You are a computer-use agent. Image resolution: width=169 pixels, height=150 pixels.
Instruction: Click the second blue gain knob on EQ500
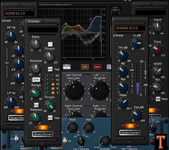[x=18, y=50]
